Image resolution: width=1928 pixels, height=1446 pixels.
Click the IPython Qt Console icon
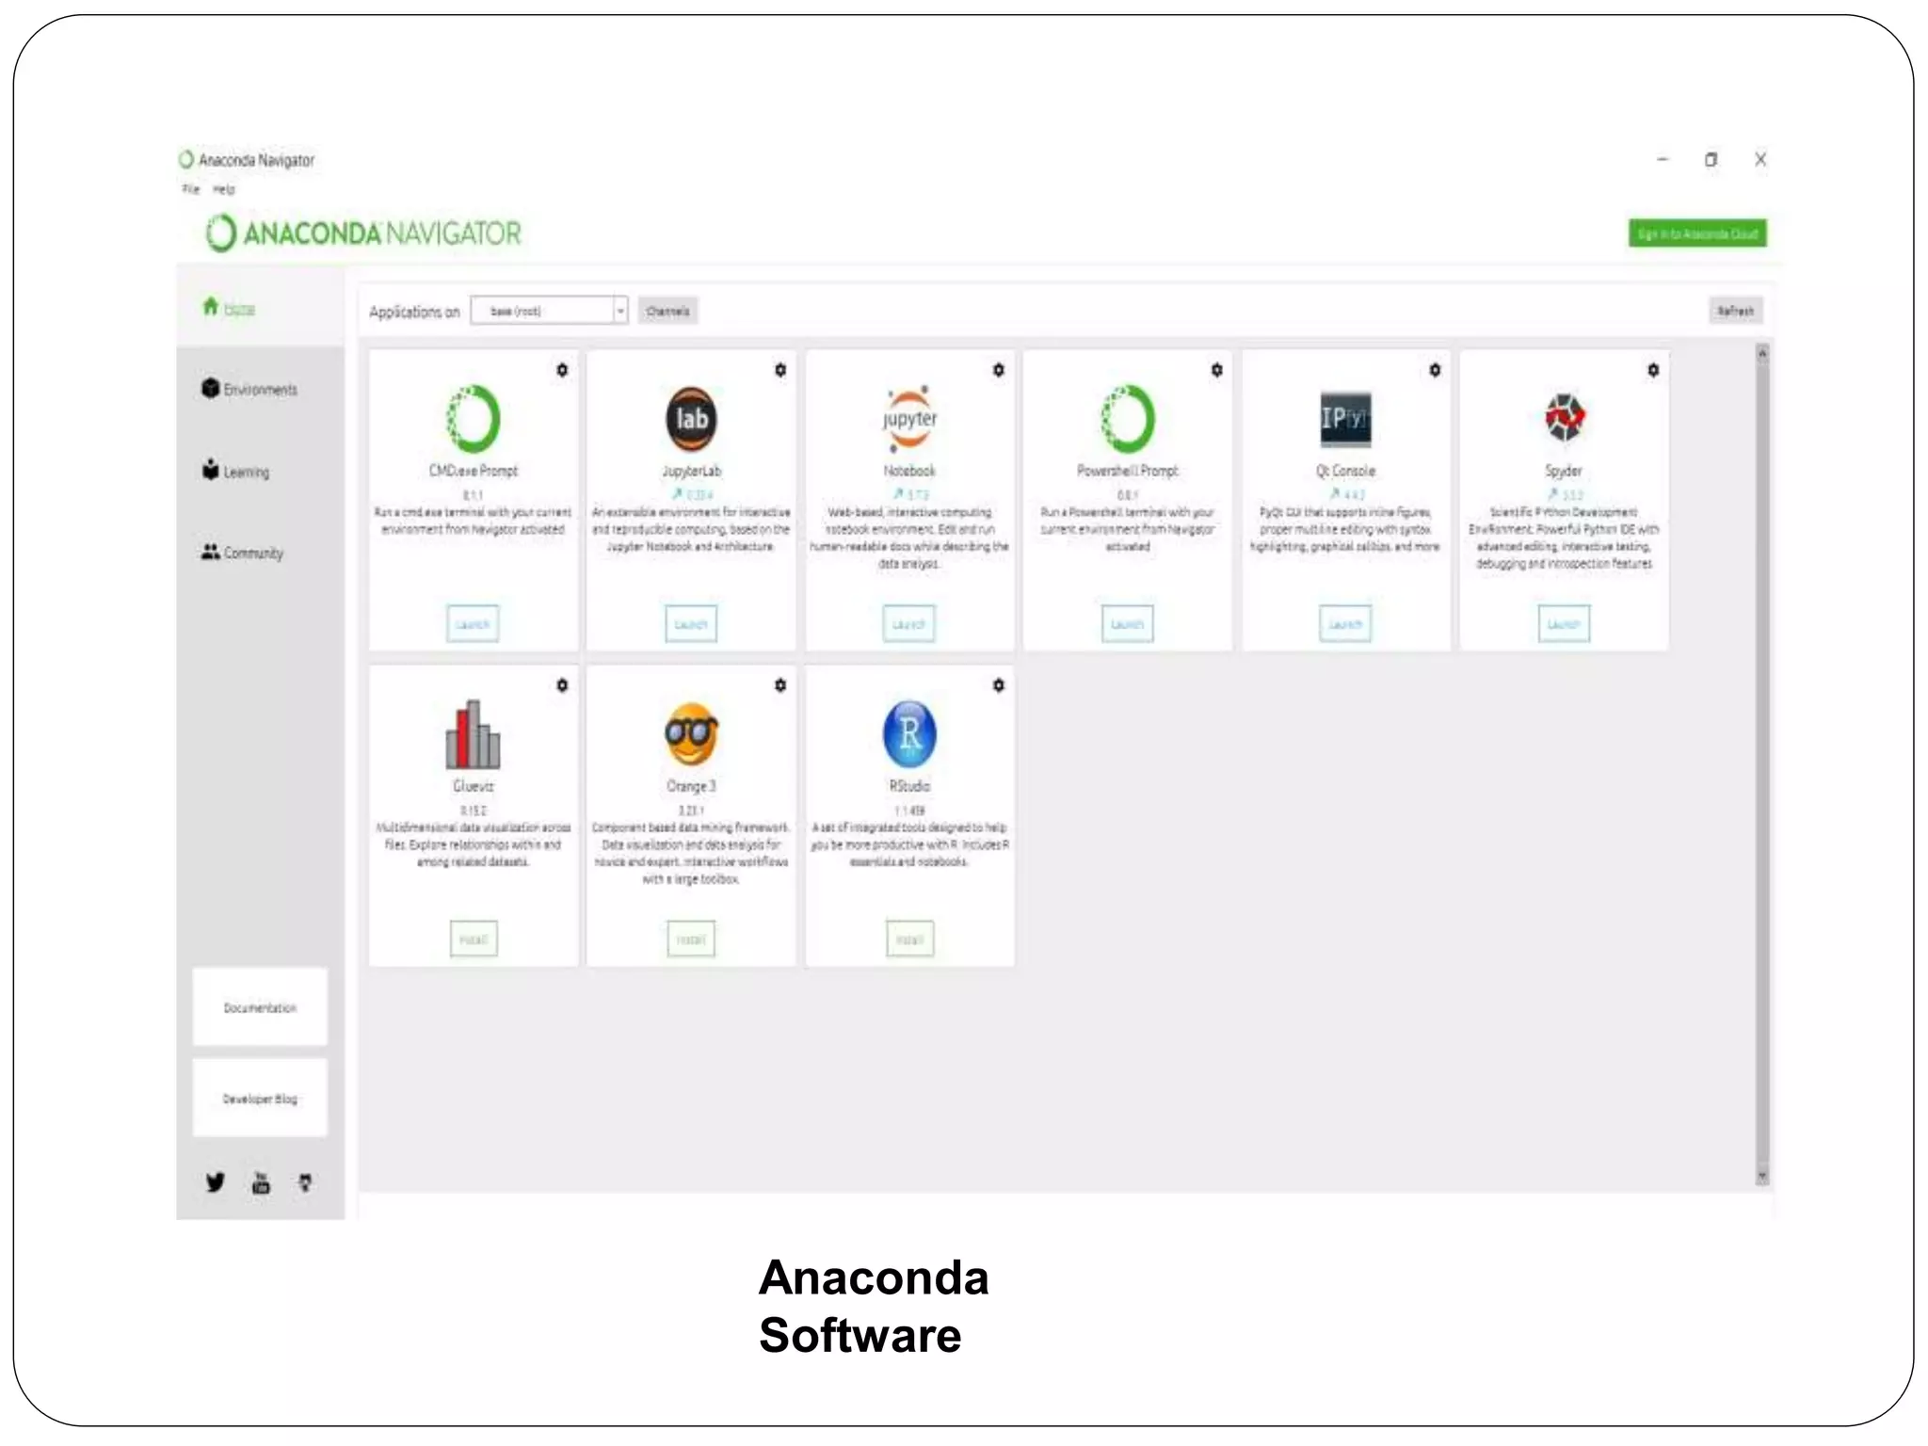(1345, 419)
